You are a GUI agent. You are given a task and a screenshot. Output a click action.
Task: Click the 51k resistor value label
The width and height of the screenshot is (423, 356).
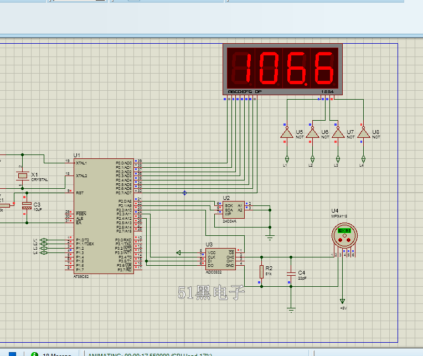click(x=269, y=274)
